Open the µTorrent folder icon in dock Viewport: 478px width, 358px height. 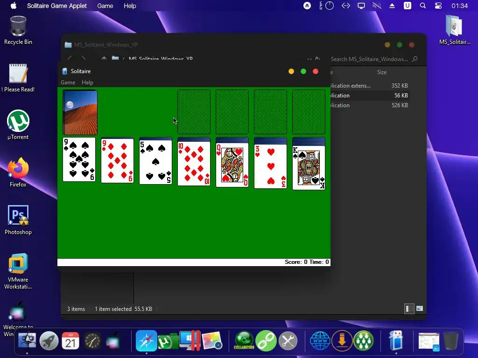point(168,341)
